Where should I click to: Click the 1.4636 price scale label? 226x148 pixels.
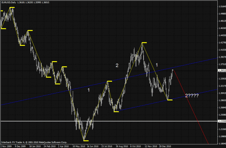point(222,28)
